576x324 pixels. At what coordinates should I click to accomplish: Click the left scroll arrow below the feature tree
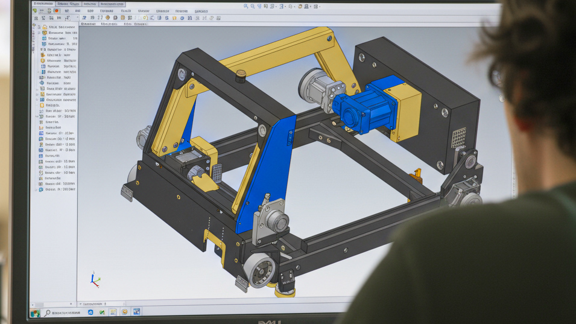[x=33, y=305]
